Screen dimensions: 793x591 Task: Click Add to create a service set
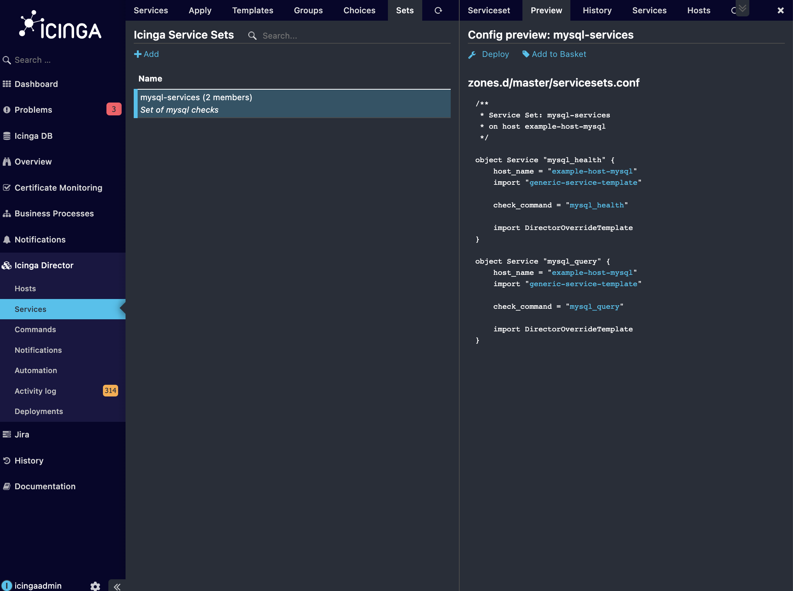147,54
